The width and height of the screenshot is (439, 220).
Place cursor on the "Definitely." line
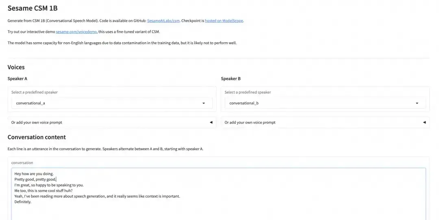click(x=23, y=202)
